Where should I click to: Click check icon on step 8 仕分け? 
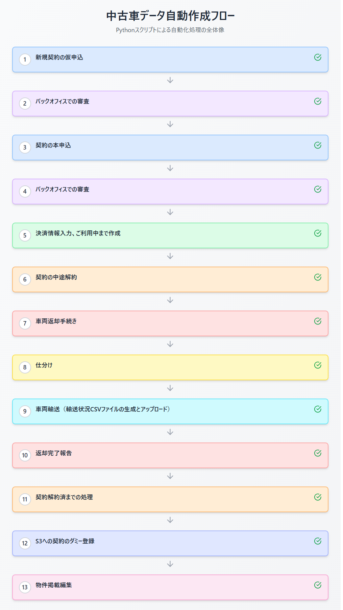coord(318,365)
